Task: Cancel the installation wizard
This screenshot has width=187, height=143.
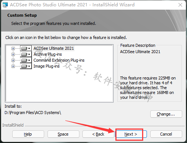Action: pos(166,134)
